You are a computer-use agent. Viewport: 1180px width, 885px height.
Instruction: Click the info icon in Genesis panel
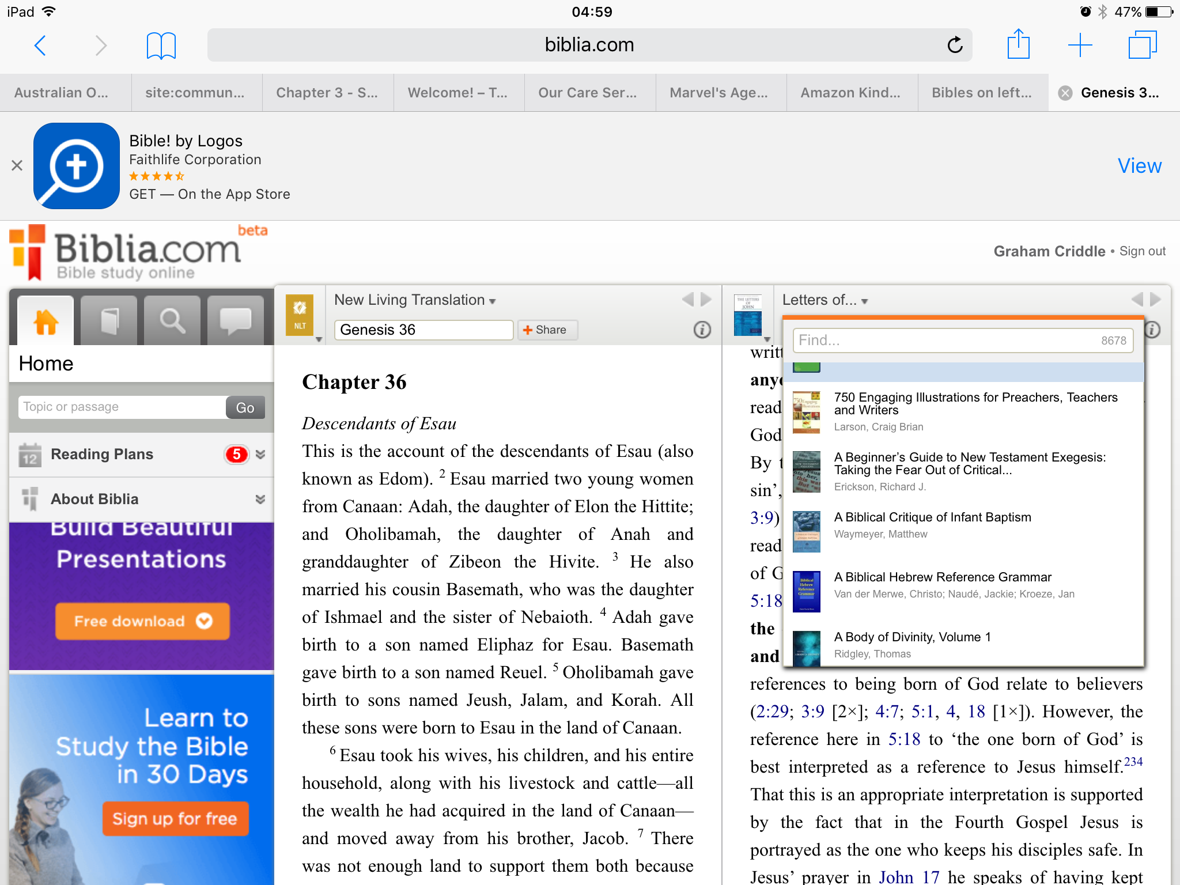(x=702, y=330)
